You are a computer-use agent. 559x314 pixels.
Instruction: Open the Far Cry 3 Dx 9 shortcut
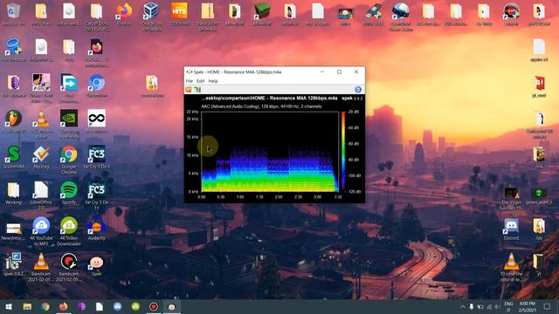[x=97, y=157]
